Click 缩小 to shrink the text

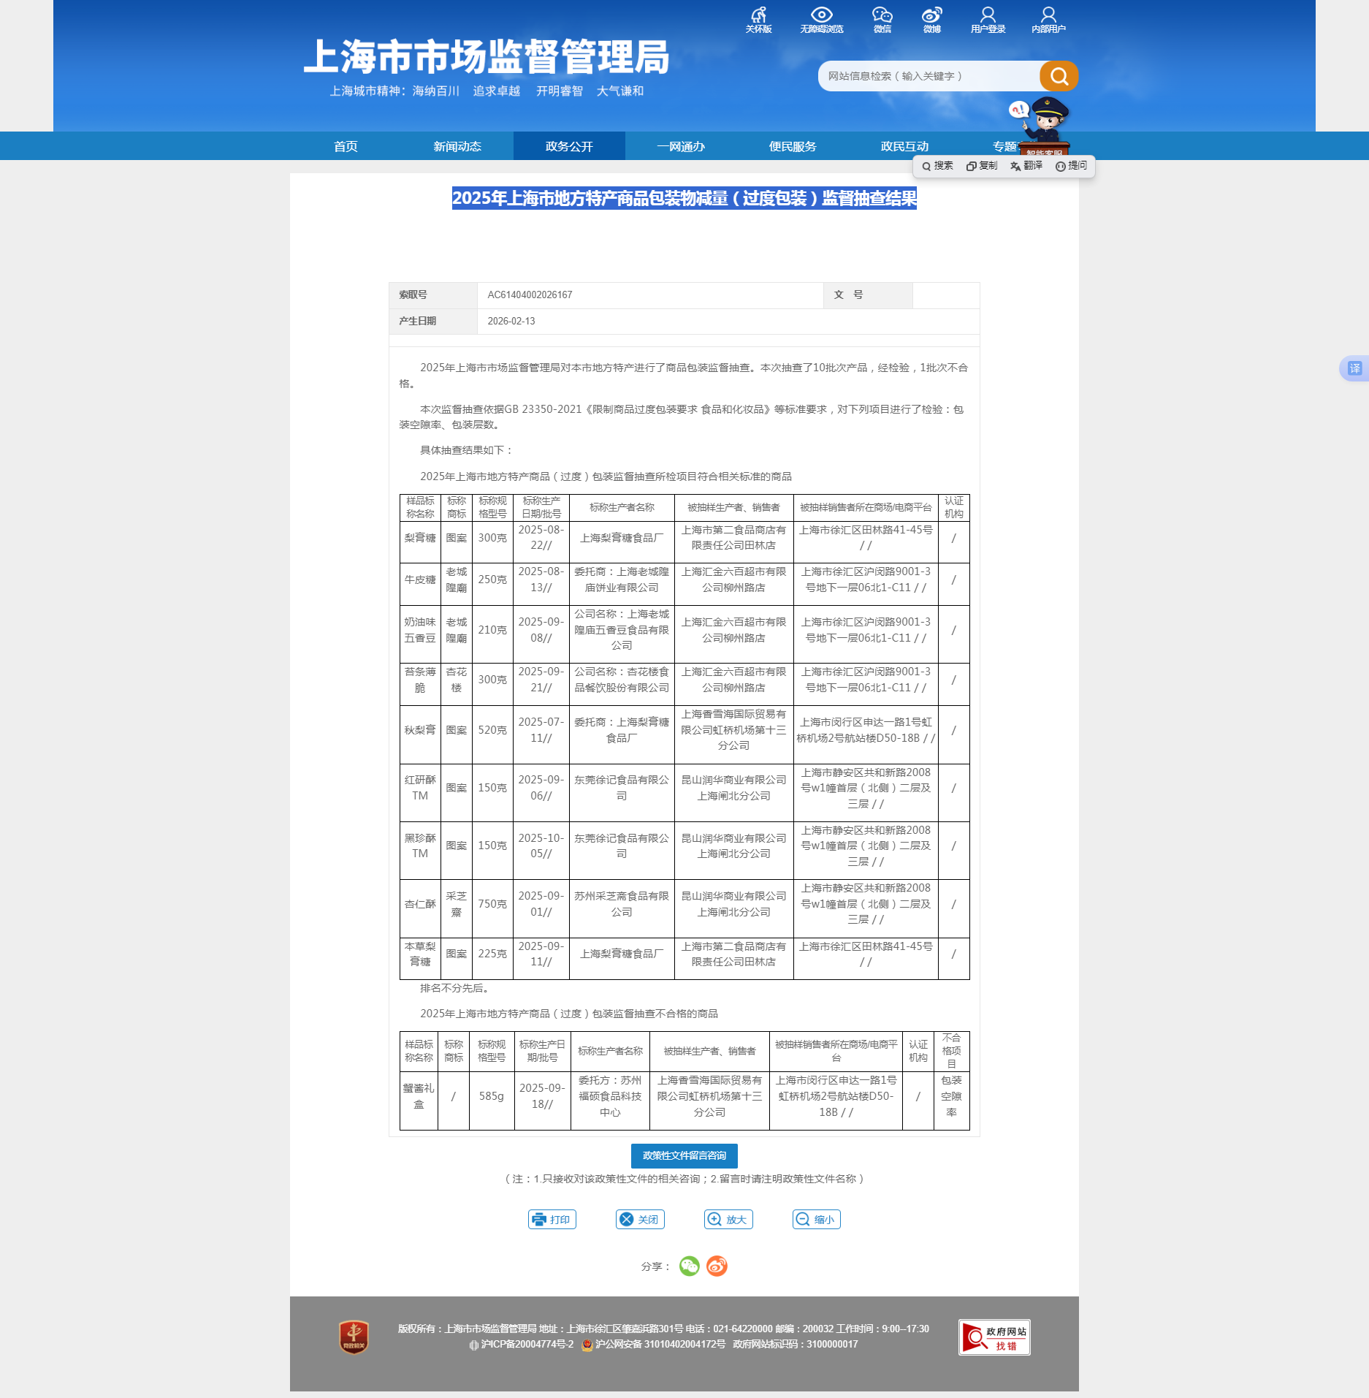pos(816,1219)
